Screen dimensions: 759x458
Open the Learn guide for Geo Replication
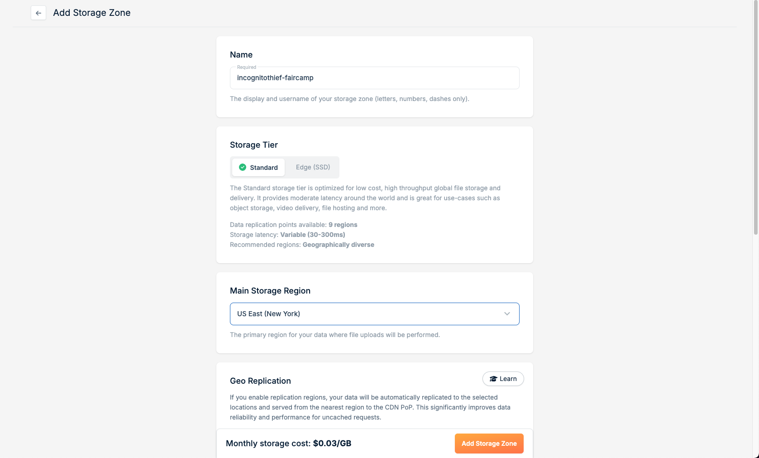(x=503, y=379)
